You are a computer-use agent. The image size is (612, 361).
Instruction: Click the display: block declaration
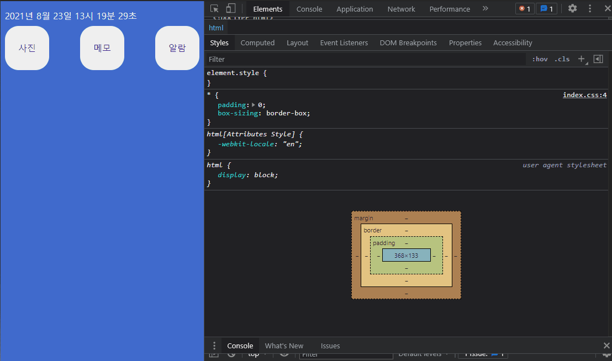pyautogui.click(x=247, y=175)
